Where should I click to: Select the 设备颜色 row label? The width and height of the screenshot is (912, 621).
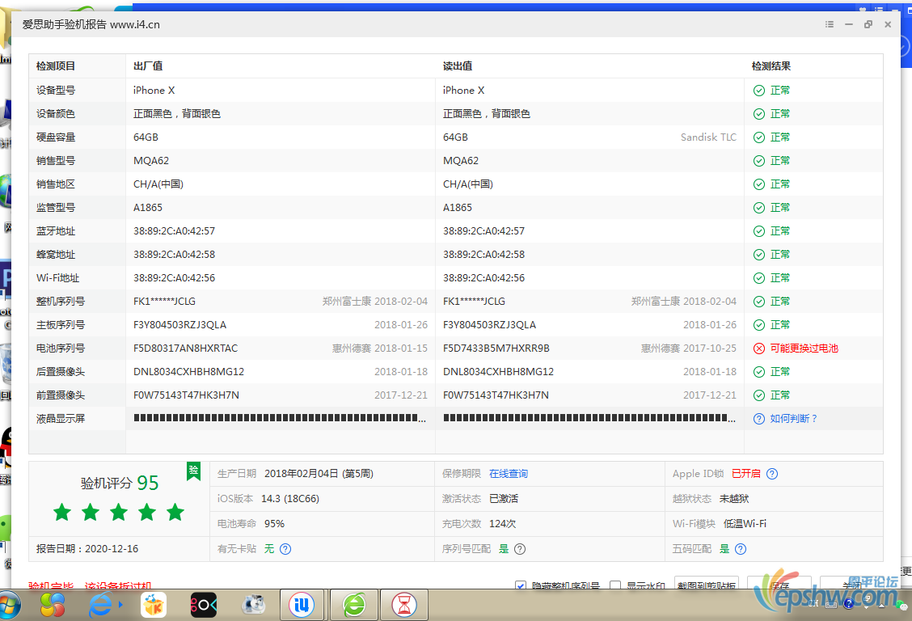point(56,114)
